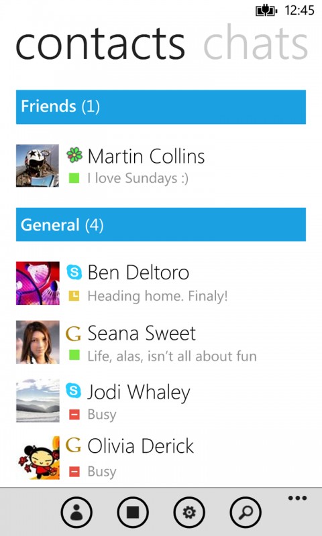The image size is (322, 536).
Task: Click the ICQ flower icon beside Martin Collins
Action: [x=74, y=155]
